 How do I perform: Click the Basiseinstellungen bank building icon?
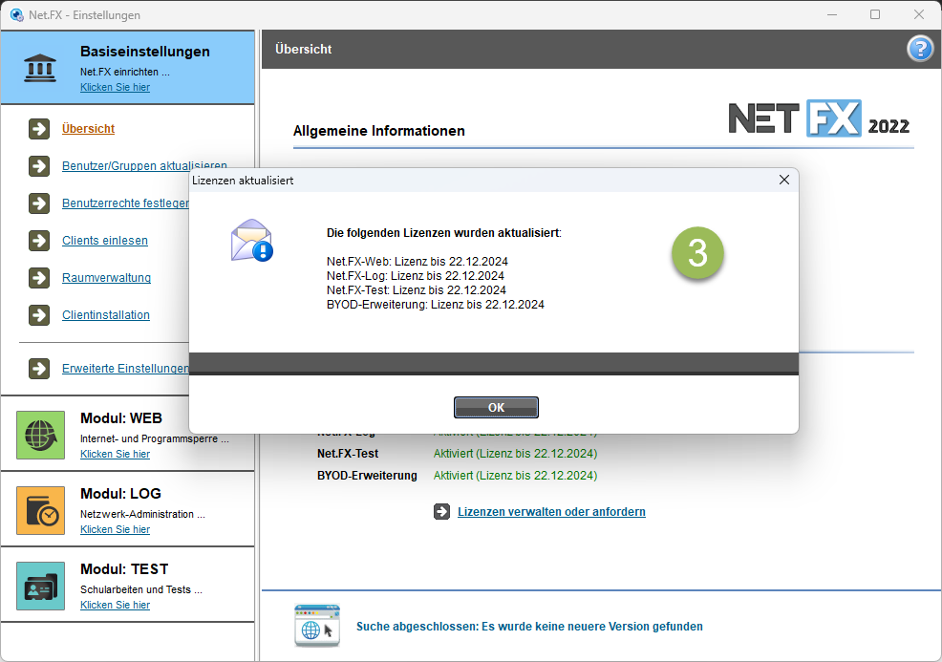click(x=40, y=68)
